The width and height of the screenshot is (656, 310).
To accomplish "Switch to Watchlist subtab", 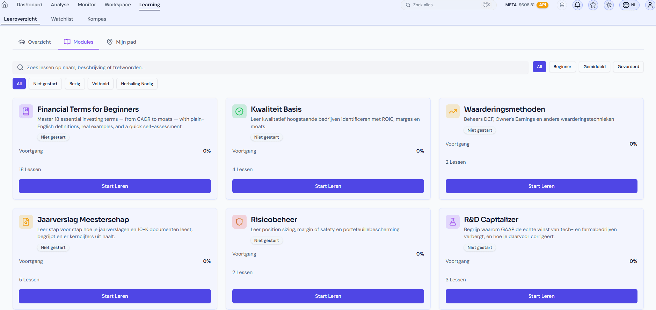I will click(62, 19).
